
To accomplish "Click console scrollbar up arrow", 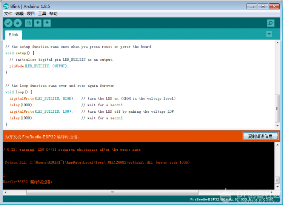I will (x=277, y=145).
